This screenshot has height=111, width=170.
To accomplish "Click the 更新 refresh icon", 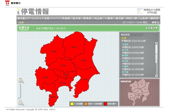I will [159, 22].
